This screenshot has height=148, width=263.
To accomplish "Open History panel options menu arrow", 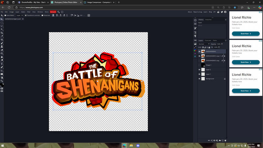I will 225,20.
